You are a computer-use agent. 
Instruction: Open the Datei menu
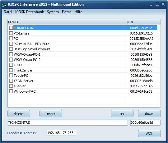coord(8,12)
